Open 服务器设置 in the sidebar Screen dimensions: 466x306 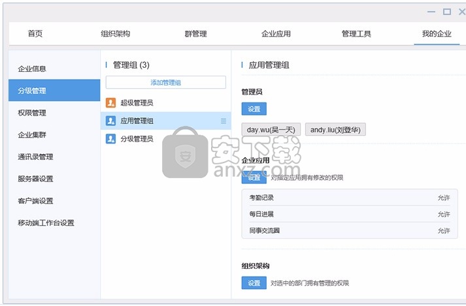(54, 179)
